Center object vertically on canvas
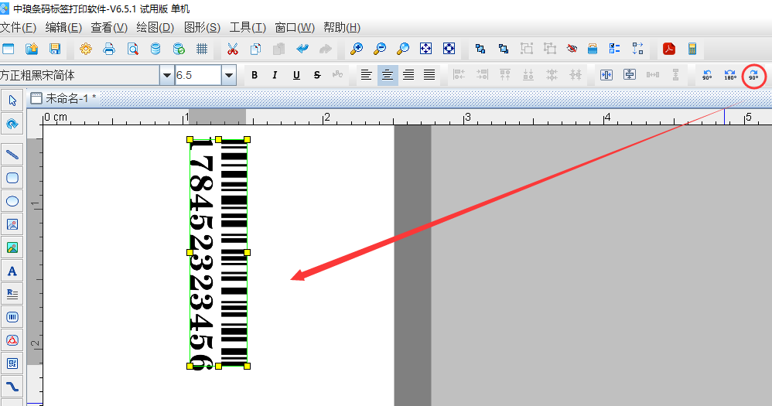This screenshot has width=772, height=406. [x=629, y=75]
